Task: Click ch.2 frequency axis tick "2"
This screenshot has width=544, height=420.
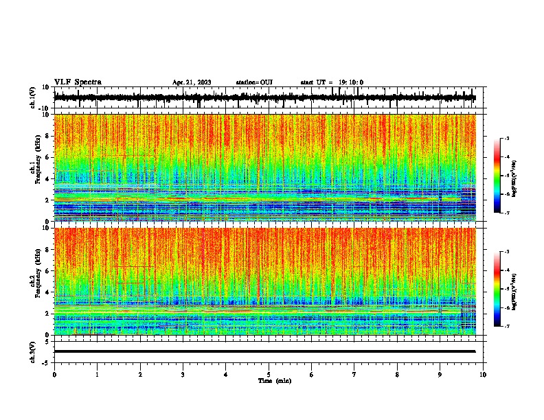Action: coord(47,314)
